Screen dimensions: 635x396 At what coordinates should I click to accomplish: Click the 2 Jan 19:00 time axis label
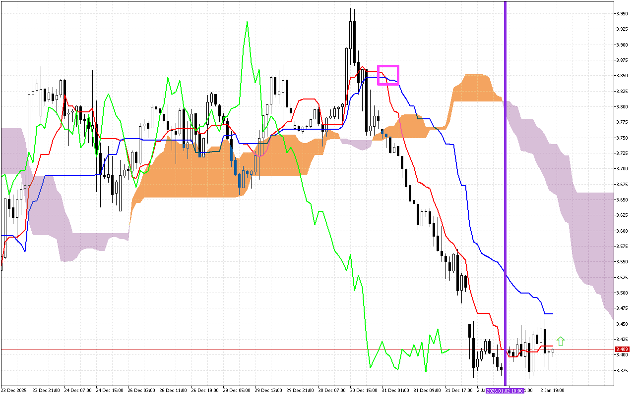[552, 391]
